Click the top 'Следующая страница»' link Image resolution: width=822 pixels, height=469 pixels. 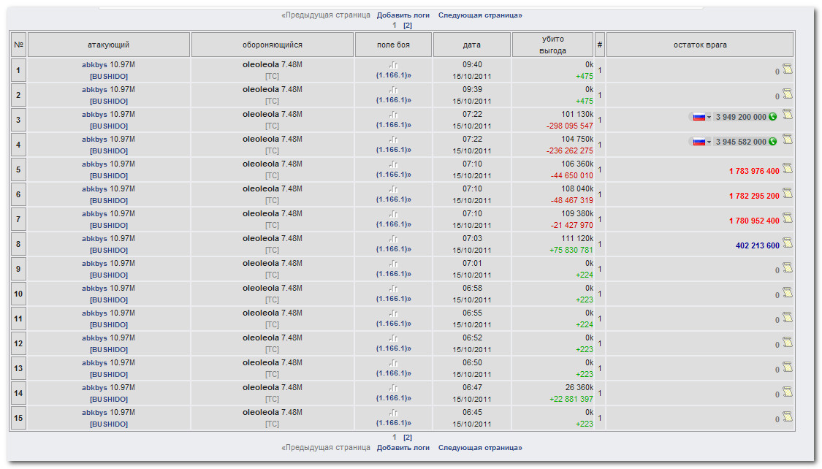[x=480, y=15]
